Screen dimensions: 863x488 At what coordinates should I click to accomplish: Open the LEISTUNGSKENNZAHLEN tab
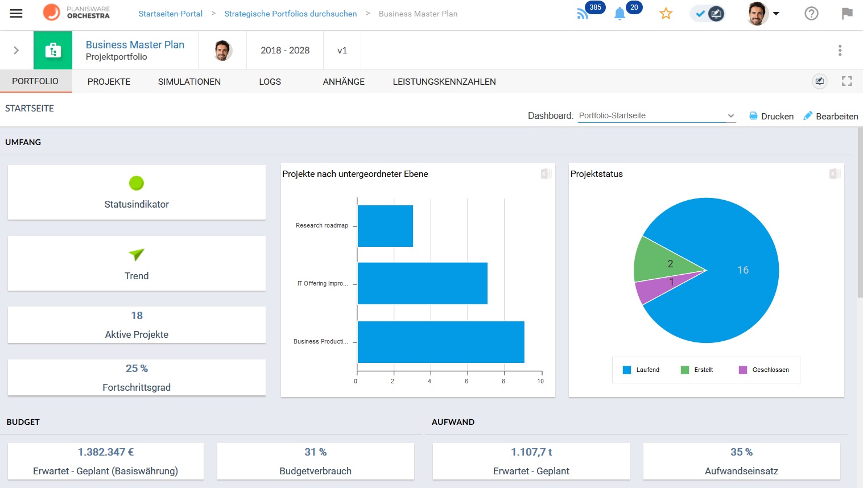[x=444, y=81]
